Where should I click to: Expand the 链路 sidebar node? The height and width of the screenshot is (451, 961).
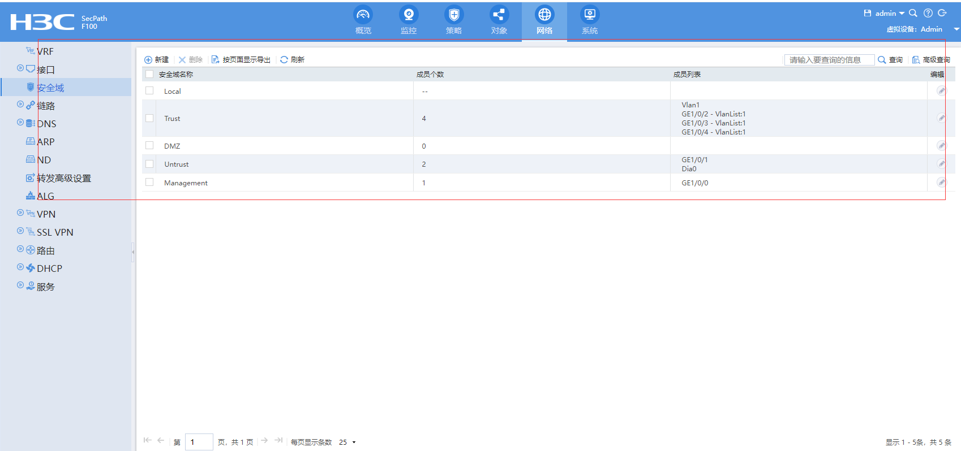pos(20,105)
